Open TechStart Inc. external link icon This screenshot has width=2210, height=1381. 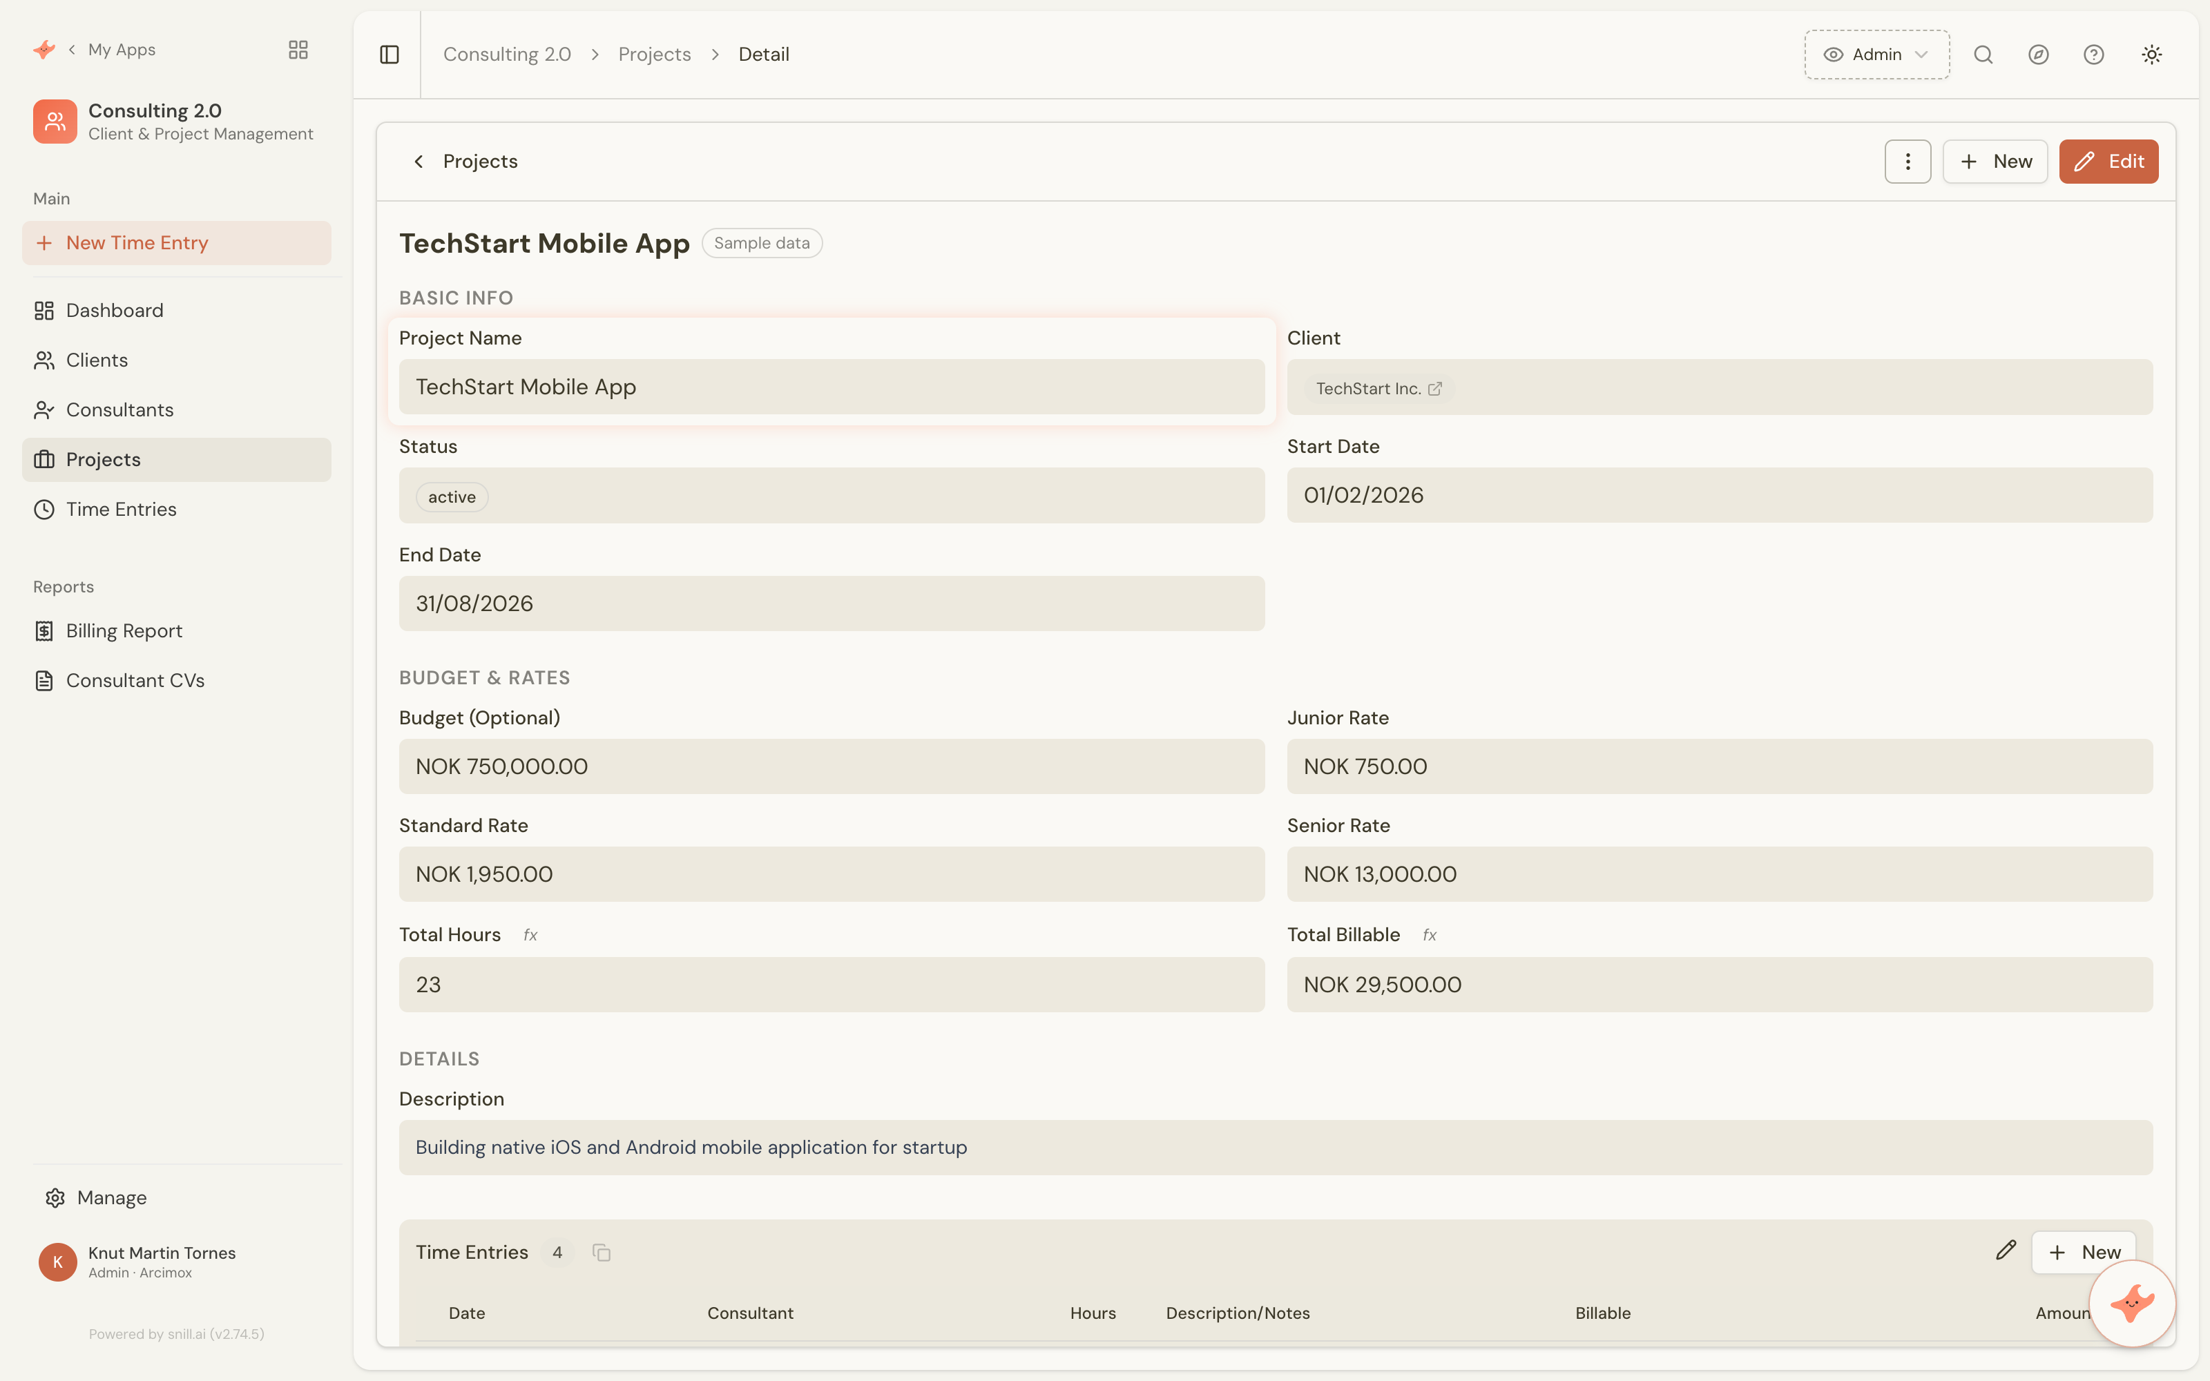pos(1434,389)
